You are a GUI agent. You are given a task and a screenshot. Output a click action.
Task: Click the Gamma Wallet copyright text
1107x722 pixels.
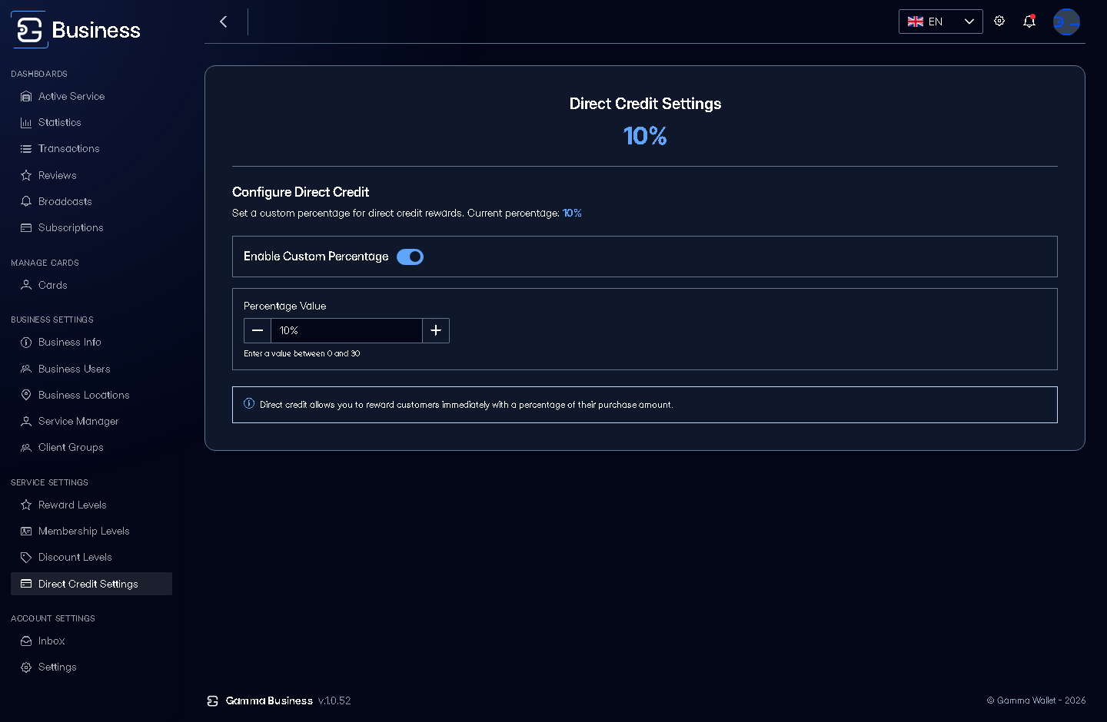1036,700
